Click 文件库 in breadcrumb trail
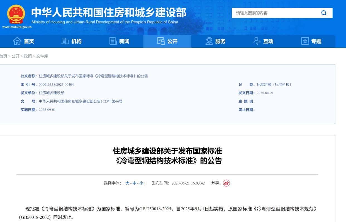346x222 pixels. click(x=42, y=56)
